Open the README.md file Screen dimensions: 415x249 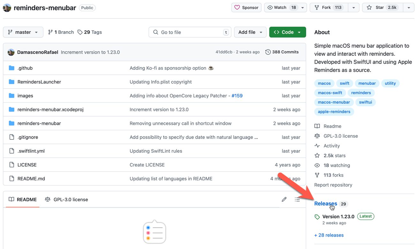pyautogui.click(x=31, y=179)
